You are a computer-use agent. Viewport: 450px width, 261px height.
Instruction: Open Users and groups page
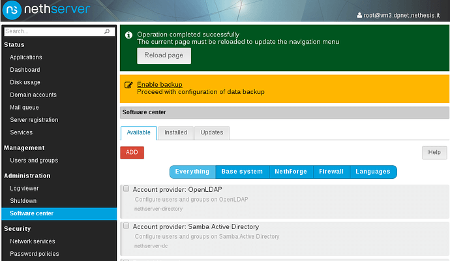point(34,161)
